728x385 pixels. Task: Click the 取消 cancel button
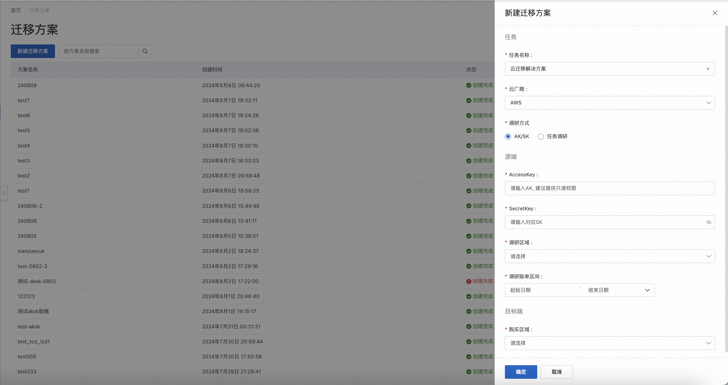coord(556,372)
